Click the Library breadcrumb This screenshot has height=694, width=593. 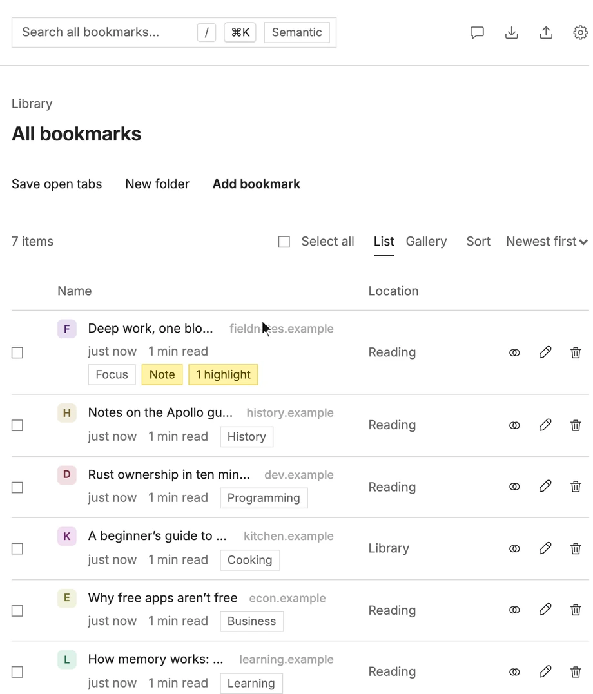pyautogui.click(x=32, y=104)
